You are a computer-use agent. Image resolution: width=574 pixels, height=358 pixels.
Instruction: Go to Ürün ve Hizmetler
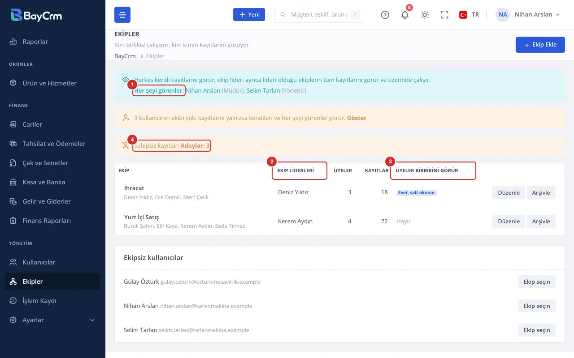[x=52, y=83]
